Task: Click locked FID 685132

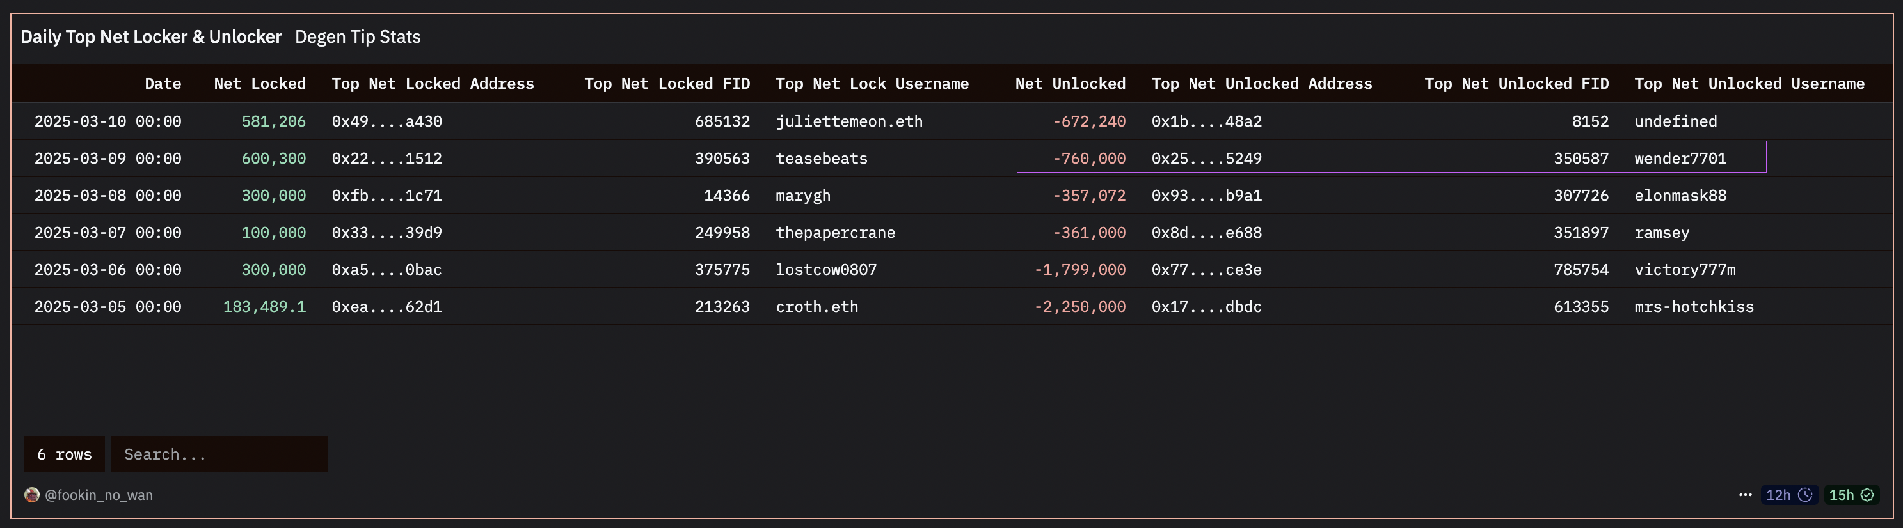Action: (722, 121)
